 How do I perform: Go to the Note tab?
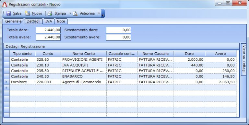(x=61, y=21)
